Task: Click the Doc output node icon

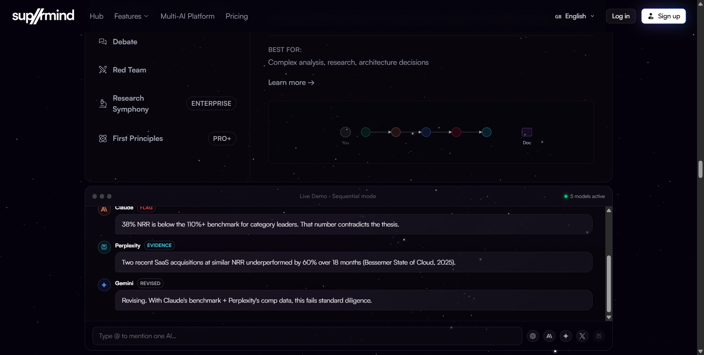Action: 527,132
